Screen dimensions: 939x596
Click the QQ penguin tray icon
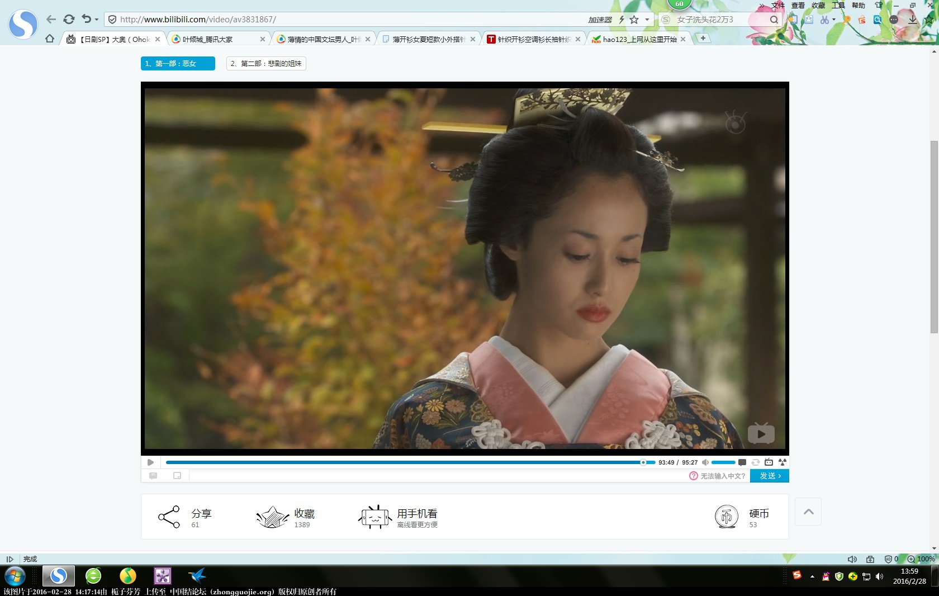(826, 576)
